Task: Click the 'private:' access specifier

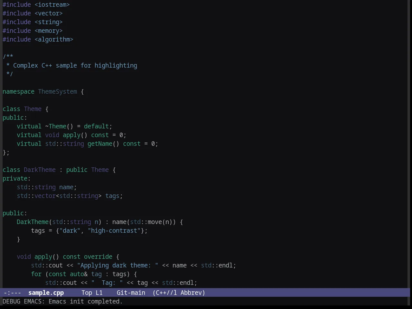Action: pyautogui.click(x=16, y=178)
